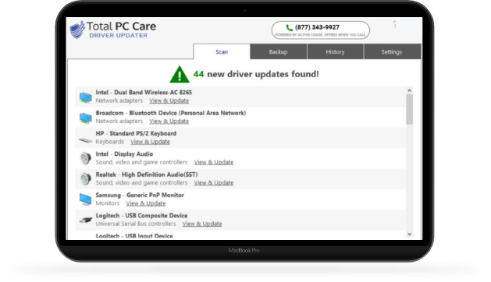Select the Logitech - USB Input Device title
491x282 pixels.
pos(134,236)
